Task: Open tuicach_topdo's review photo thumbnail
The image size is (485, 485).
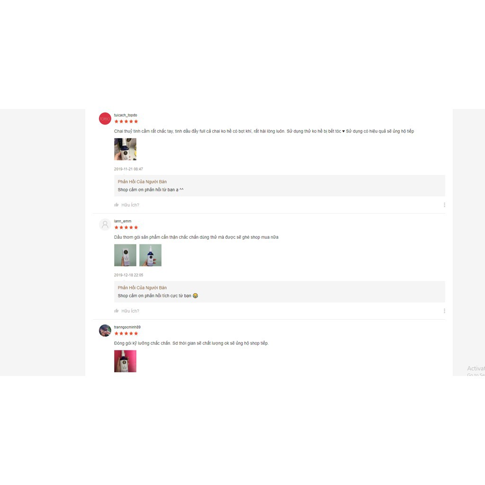Action: click(x=125, y=149)
